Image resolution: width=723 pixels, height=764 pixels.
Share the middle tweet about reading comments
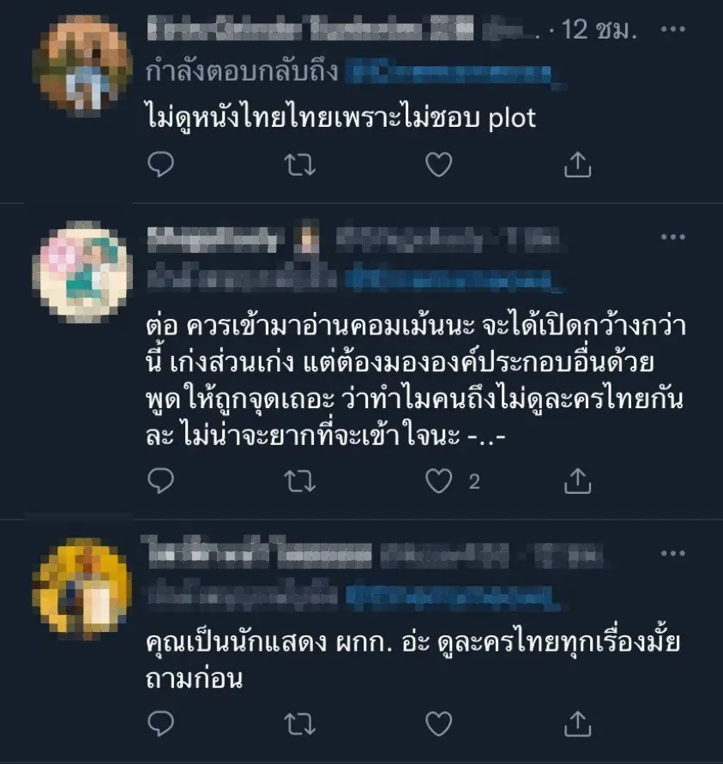[x=577, y=481]
